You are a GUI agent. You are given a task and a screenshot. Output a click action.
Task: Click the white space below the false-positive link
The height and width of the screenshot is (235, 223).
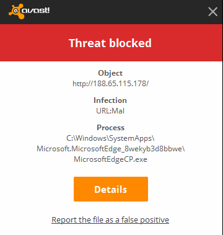click(111, 230)
